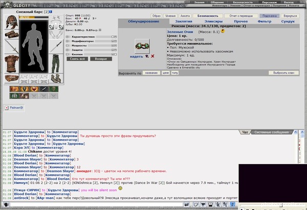
Task: Click rightmost arrow button on Характеристики row
Action: [x=115, y=37]
